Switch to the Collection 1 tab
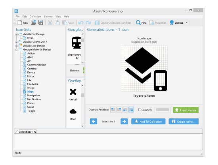 click(x=26, y=131)
